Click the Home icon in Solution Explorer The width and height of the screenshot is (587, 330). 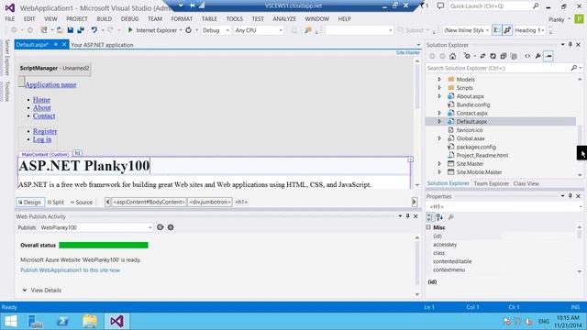[452, 56]
